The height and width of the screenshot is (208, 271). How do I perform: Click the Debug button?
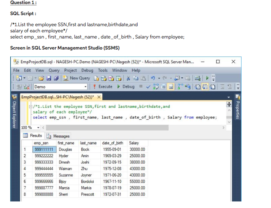126,87
